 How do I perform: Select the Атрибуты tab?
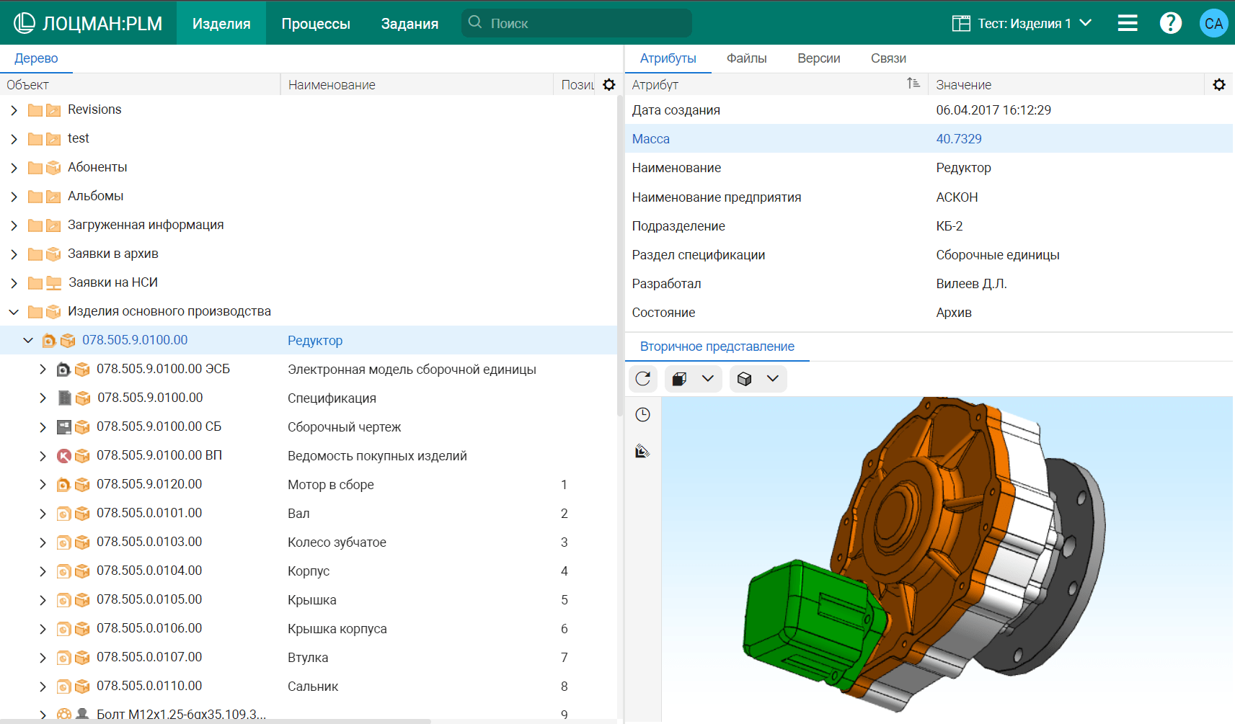668,58
